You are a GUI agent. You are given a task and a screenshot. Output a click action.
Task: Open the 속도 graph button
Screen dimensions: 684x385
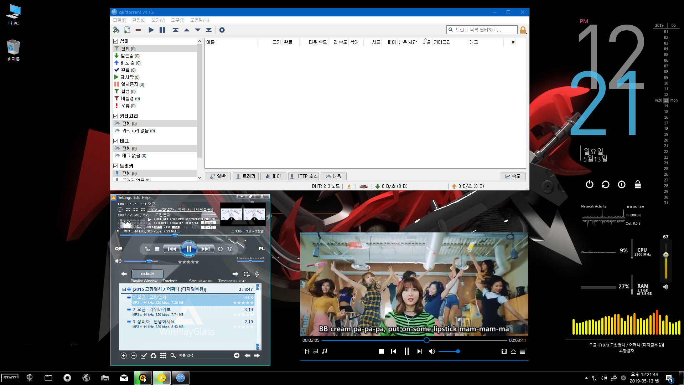click(x=513, y=176)
